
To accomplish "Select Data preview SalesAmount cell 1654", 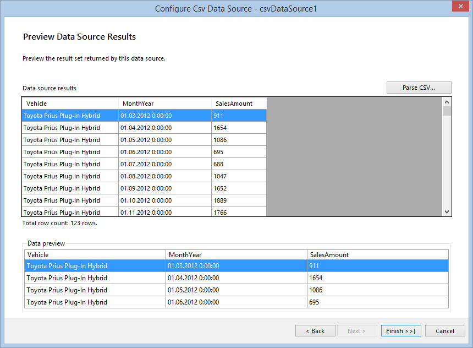I will click(378, 278).
